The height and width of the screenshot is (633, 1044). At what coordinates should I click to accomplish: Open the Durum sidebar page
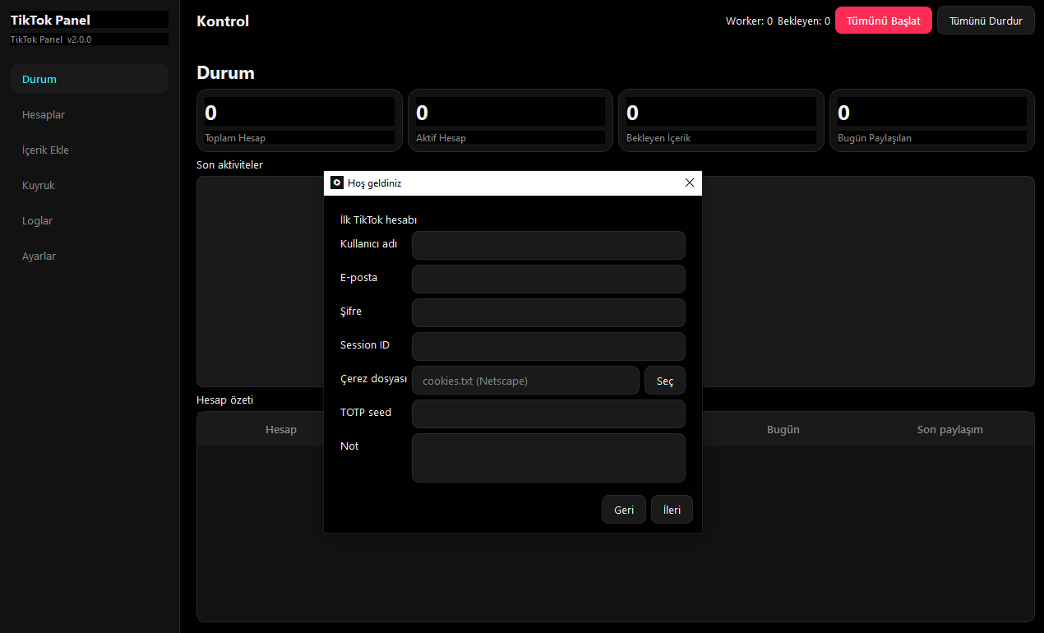pyautogui.click(x=90, y=79)
